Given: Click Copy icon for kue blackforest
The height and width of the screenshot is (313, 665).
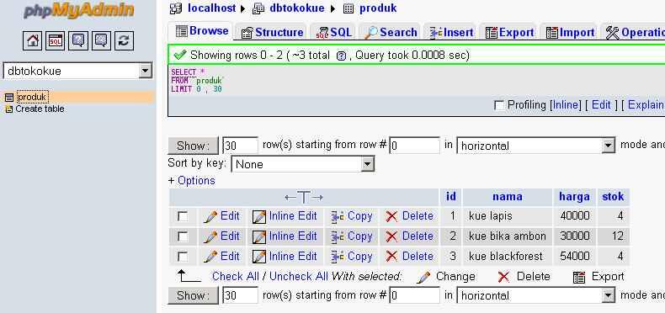Looking at the screenshot, I should (338, 257).
